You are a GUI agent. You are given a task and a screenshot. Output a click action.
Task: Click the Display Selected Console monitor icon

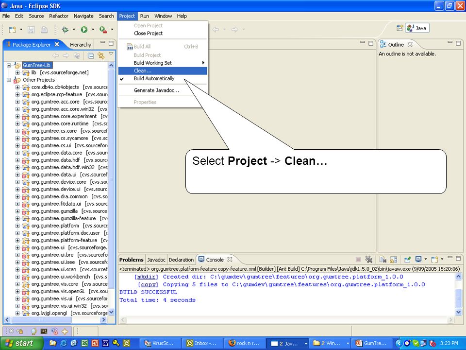coord(418,259)
